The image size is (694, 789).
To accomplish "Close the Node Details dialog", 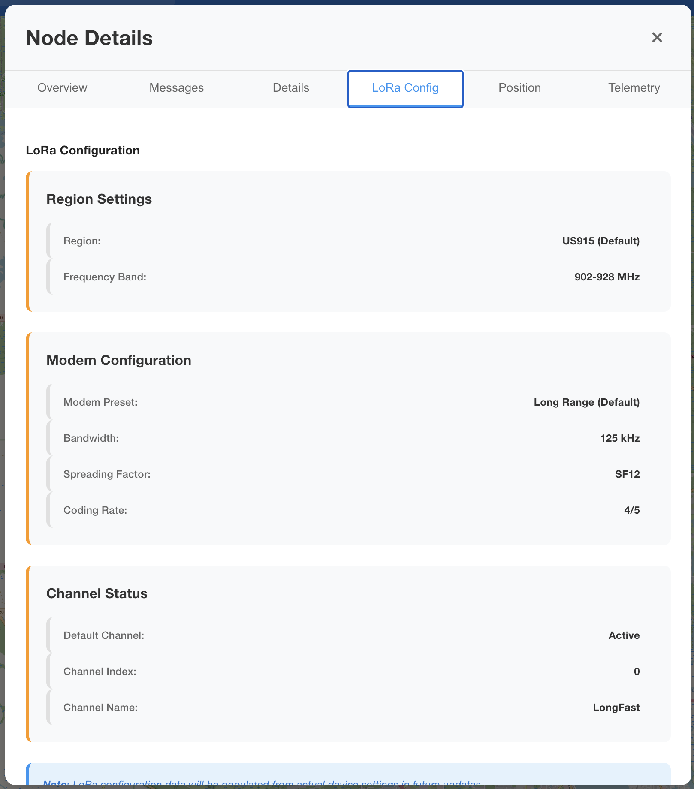I will [x=657, y=38].
